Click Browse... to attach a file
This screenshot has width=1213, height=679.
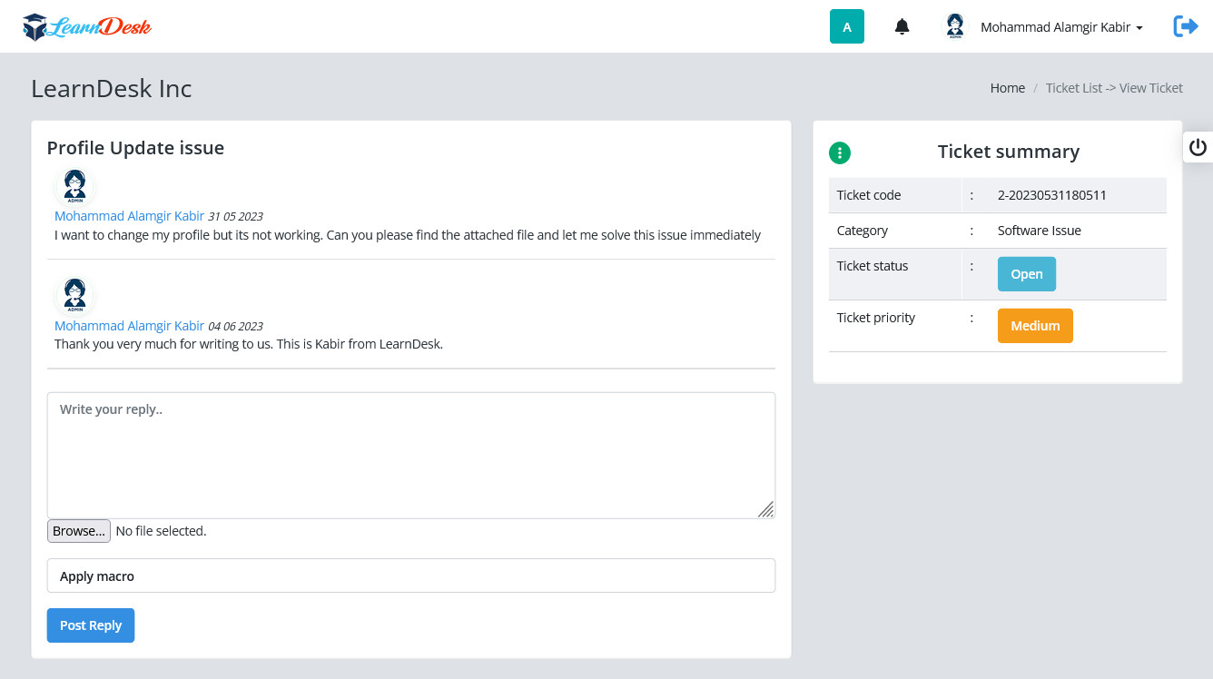79,531
